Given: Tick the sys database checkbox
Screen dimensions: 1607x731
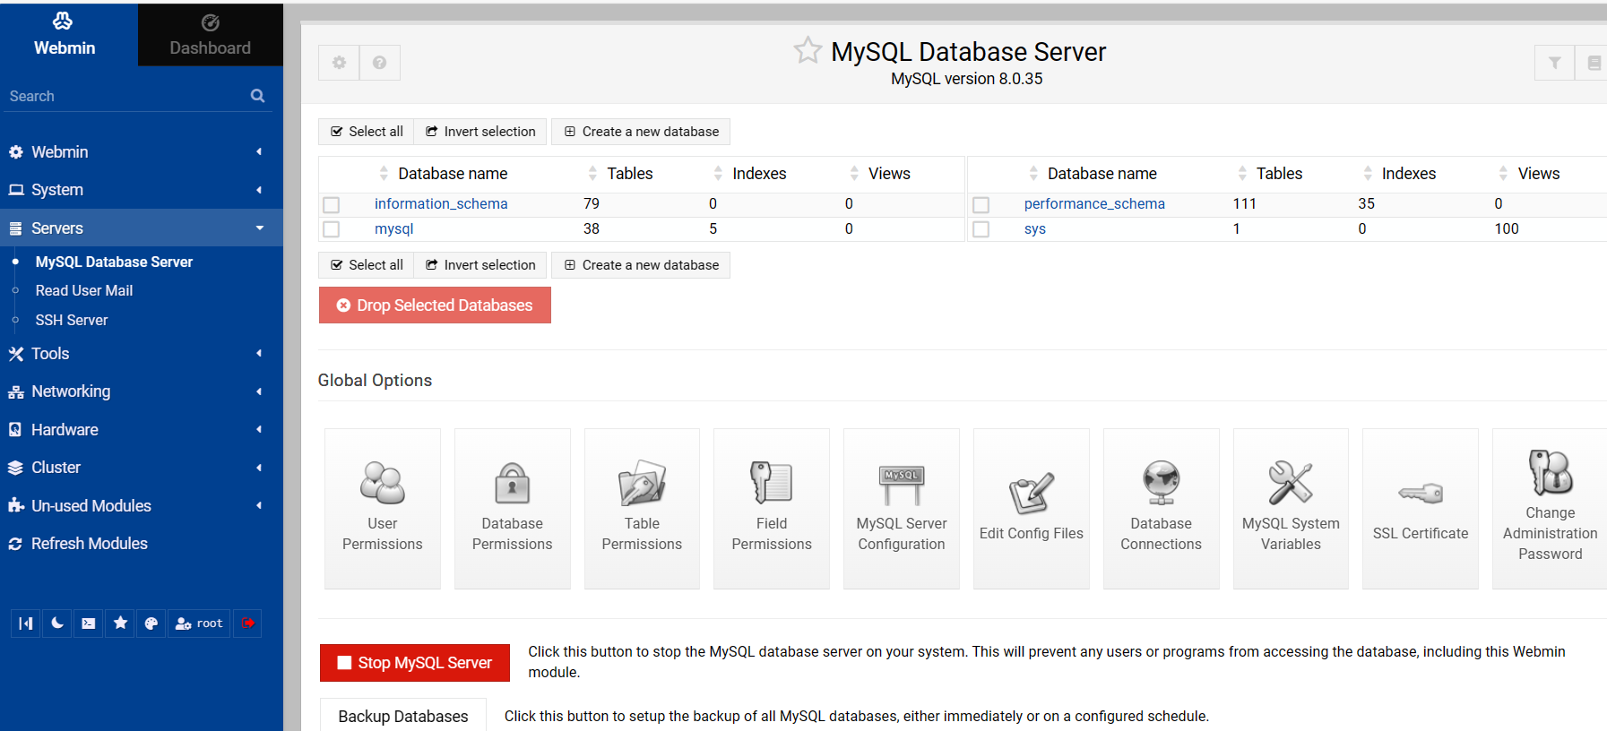Looking at the screenshot, I should tap(981, 229).
